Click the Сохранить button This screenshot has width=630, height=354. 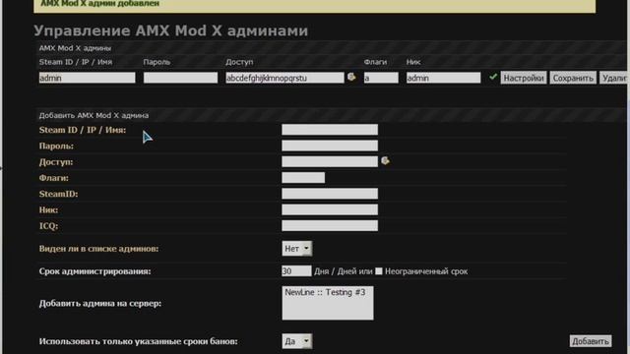(573, 78)
